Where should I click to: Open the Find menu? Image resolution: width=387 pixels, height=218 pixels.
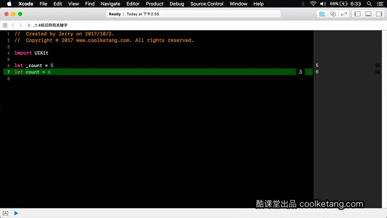tap(90, 4)
